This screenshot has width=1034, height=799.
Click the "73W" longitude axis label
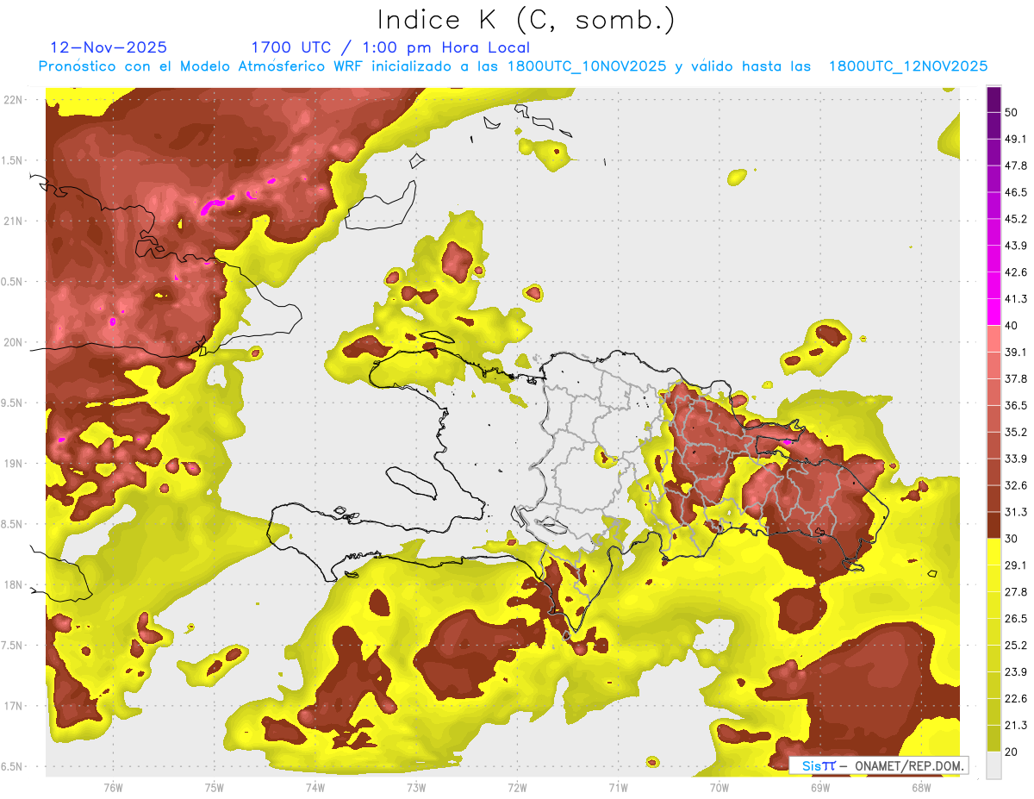pos(416,787)
